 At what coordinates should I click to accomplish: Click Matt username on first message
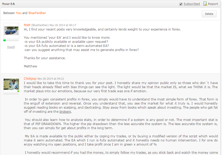tap(27, 25)
